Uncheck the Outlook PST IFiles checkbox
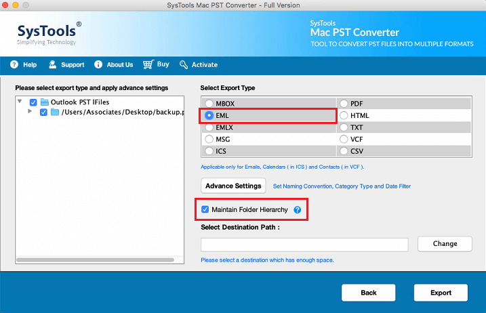This screenshot has width=486, height=313. point(33,102)
